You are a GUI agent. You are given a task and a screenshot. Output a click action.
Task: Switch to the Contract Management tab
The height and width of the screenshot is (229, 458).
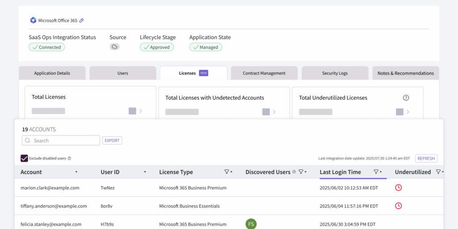(264, 73)
